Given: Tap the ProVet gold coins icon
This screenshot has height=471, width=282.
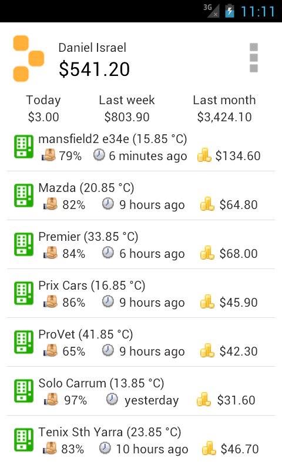Looking at the screenshot, I should tap(207, 350).
